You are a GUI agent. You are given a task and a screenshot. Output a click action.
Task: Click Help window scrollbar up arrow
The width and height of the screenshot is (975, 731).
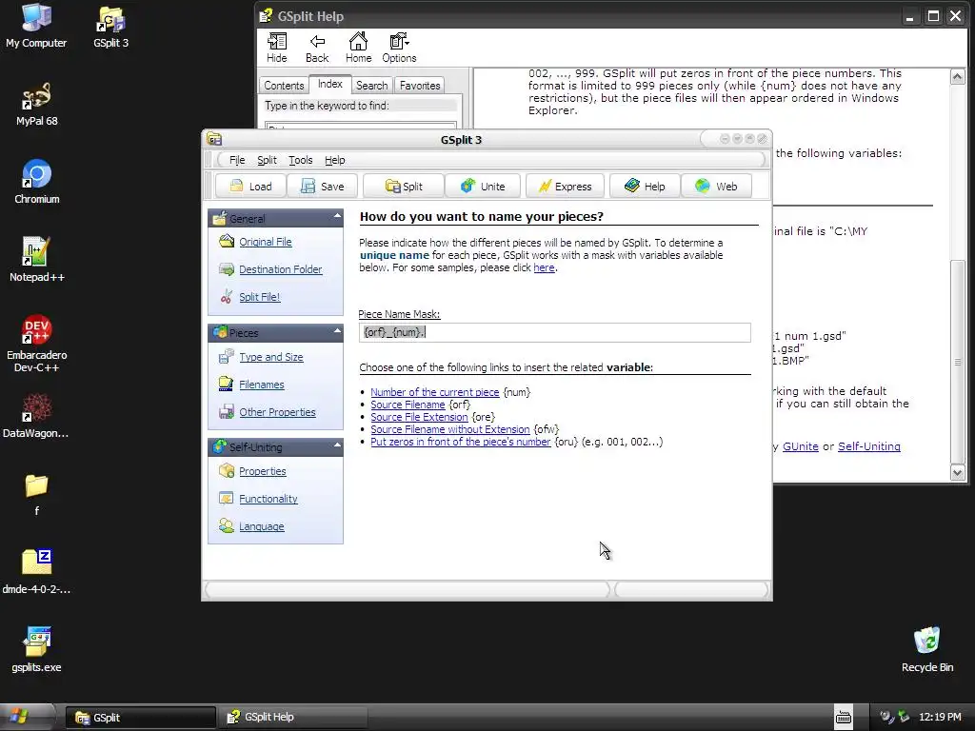point(958,77)
